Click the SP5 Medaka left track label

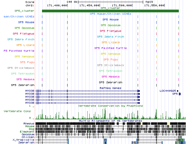25,79
